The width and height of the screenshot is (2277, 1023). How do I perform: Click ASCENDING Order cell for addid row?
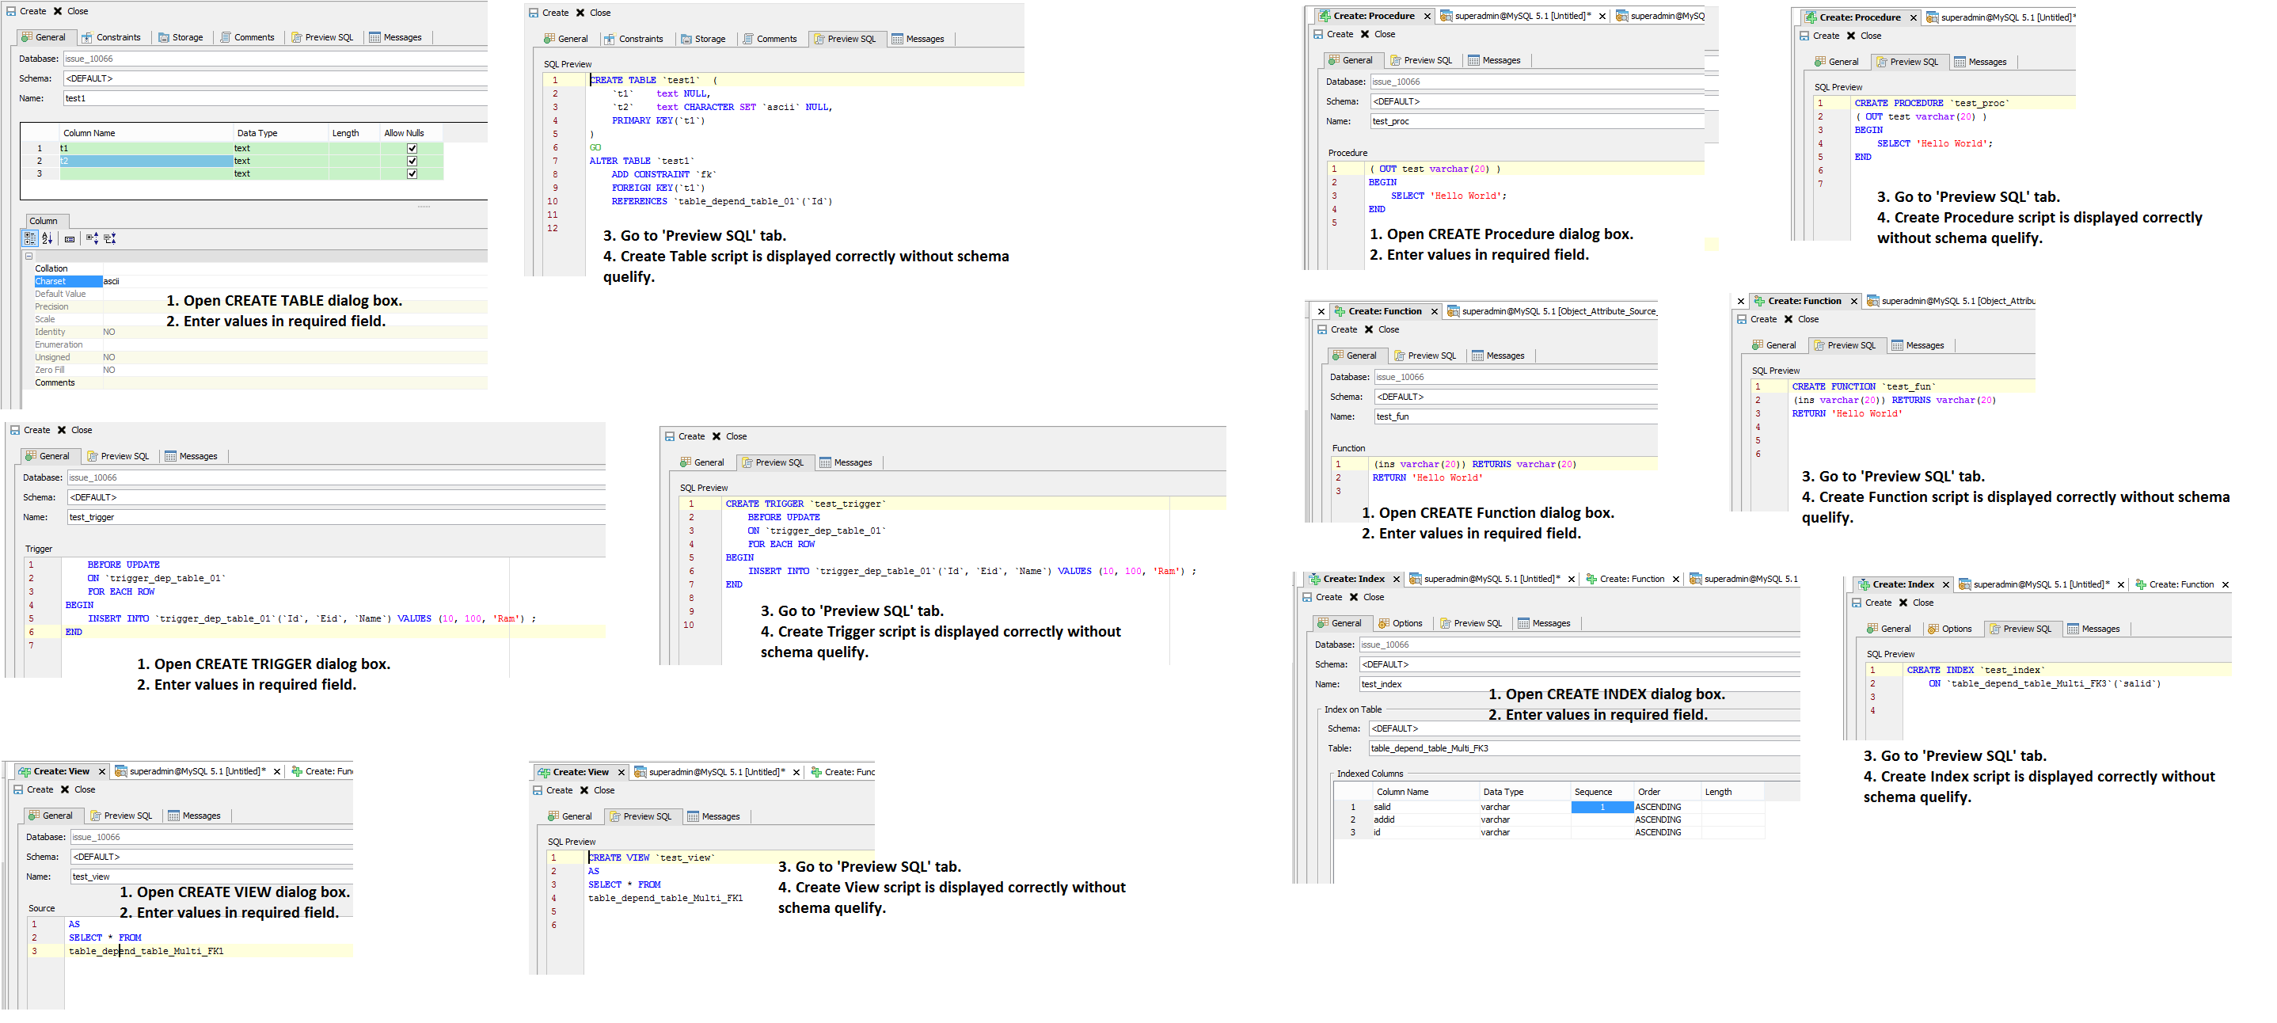point(1667,820)
